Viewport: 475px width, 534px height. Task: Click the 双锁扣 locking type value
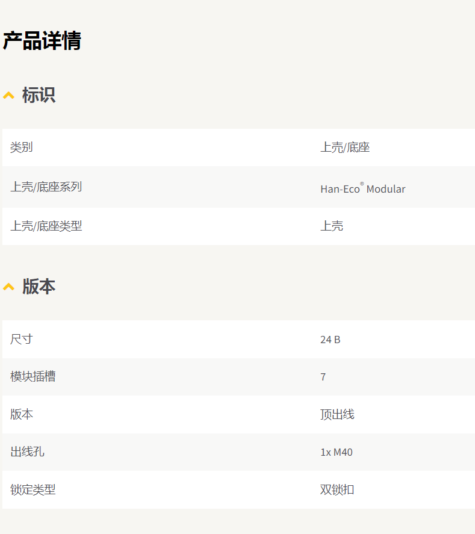pos(337,490)
